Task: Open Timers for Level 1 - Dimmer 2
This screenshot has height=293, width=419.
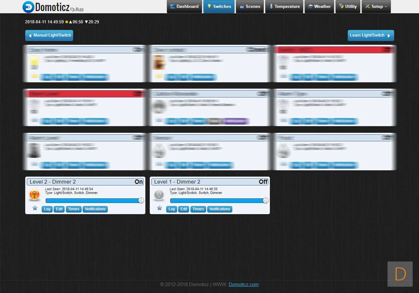Action: point(198,209)
